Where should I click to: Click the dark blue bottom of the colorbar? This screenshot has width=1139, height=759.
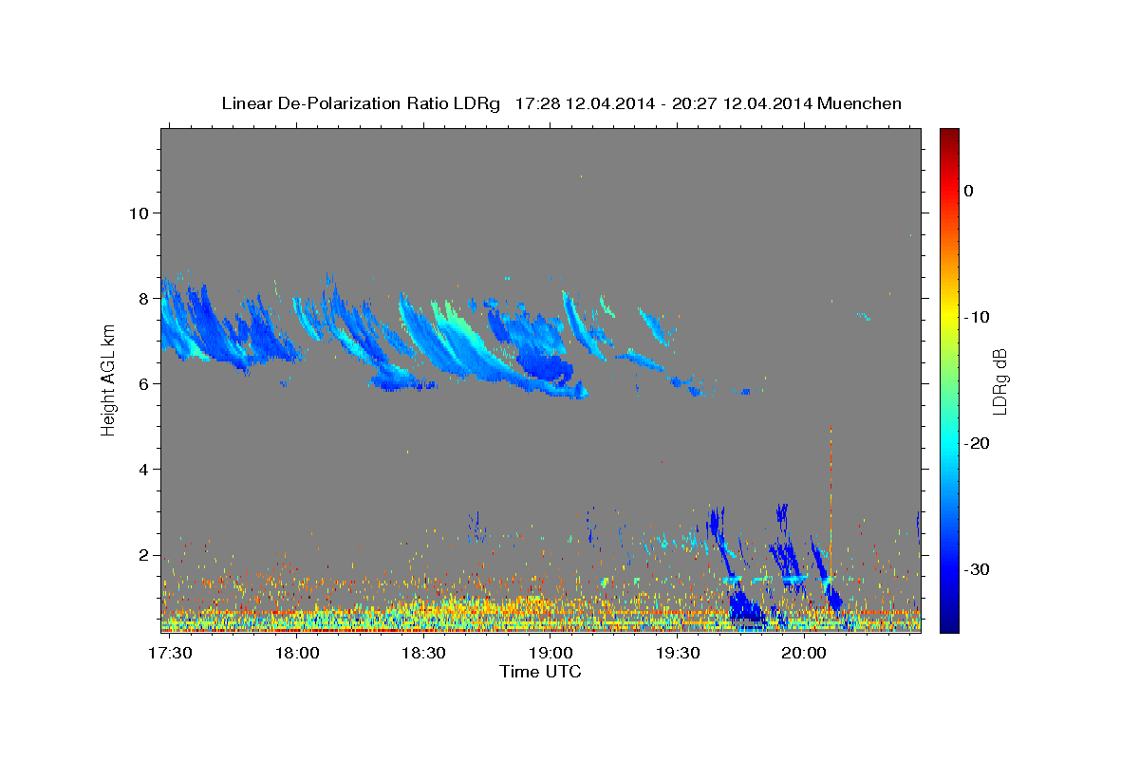click(948, 622)
